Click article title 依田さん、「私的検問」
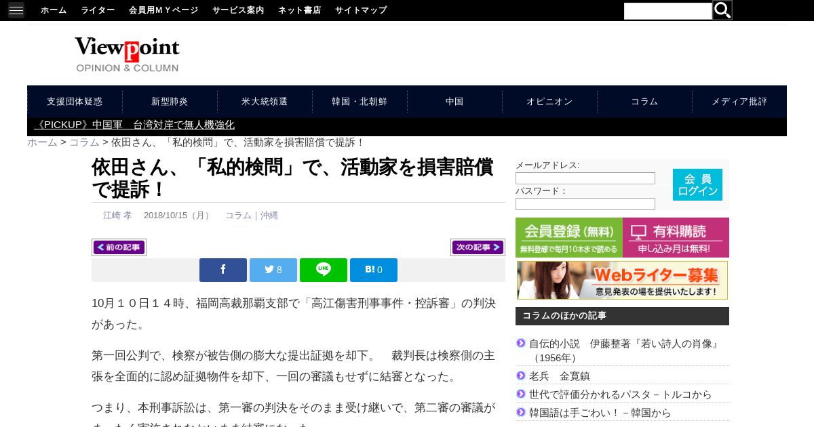This screenshot has width=814, height=427. click(x=292, y=178)
